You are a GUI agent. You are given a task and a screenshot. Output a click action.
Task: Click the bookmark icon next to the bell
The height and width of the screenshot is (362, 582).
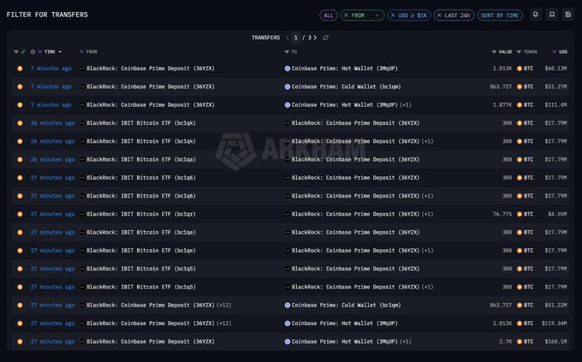[x=552, y=15]
